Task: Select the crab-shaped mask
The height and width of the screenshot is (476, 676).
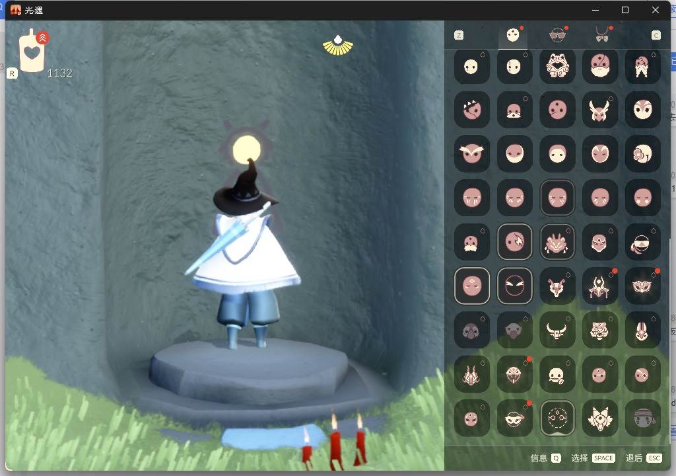Action: point(557,242)
